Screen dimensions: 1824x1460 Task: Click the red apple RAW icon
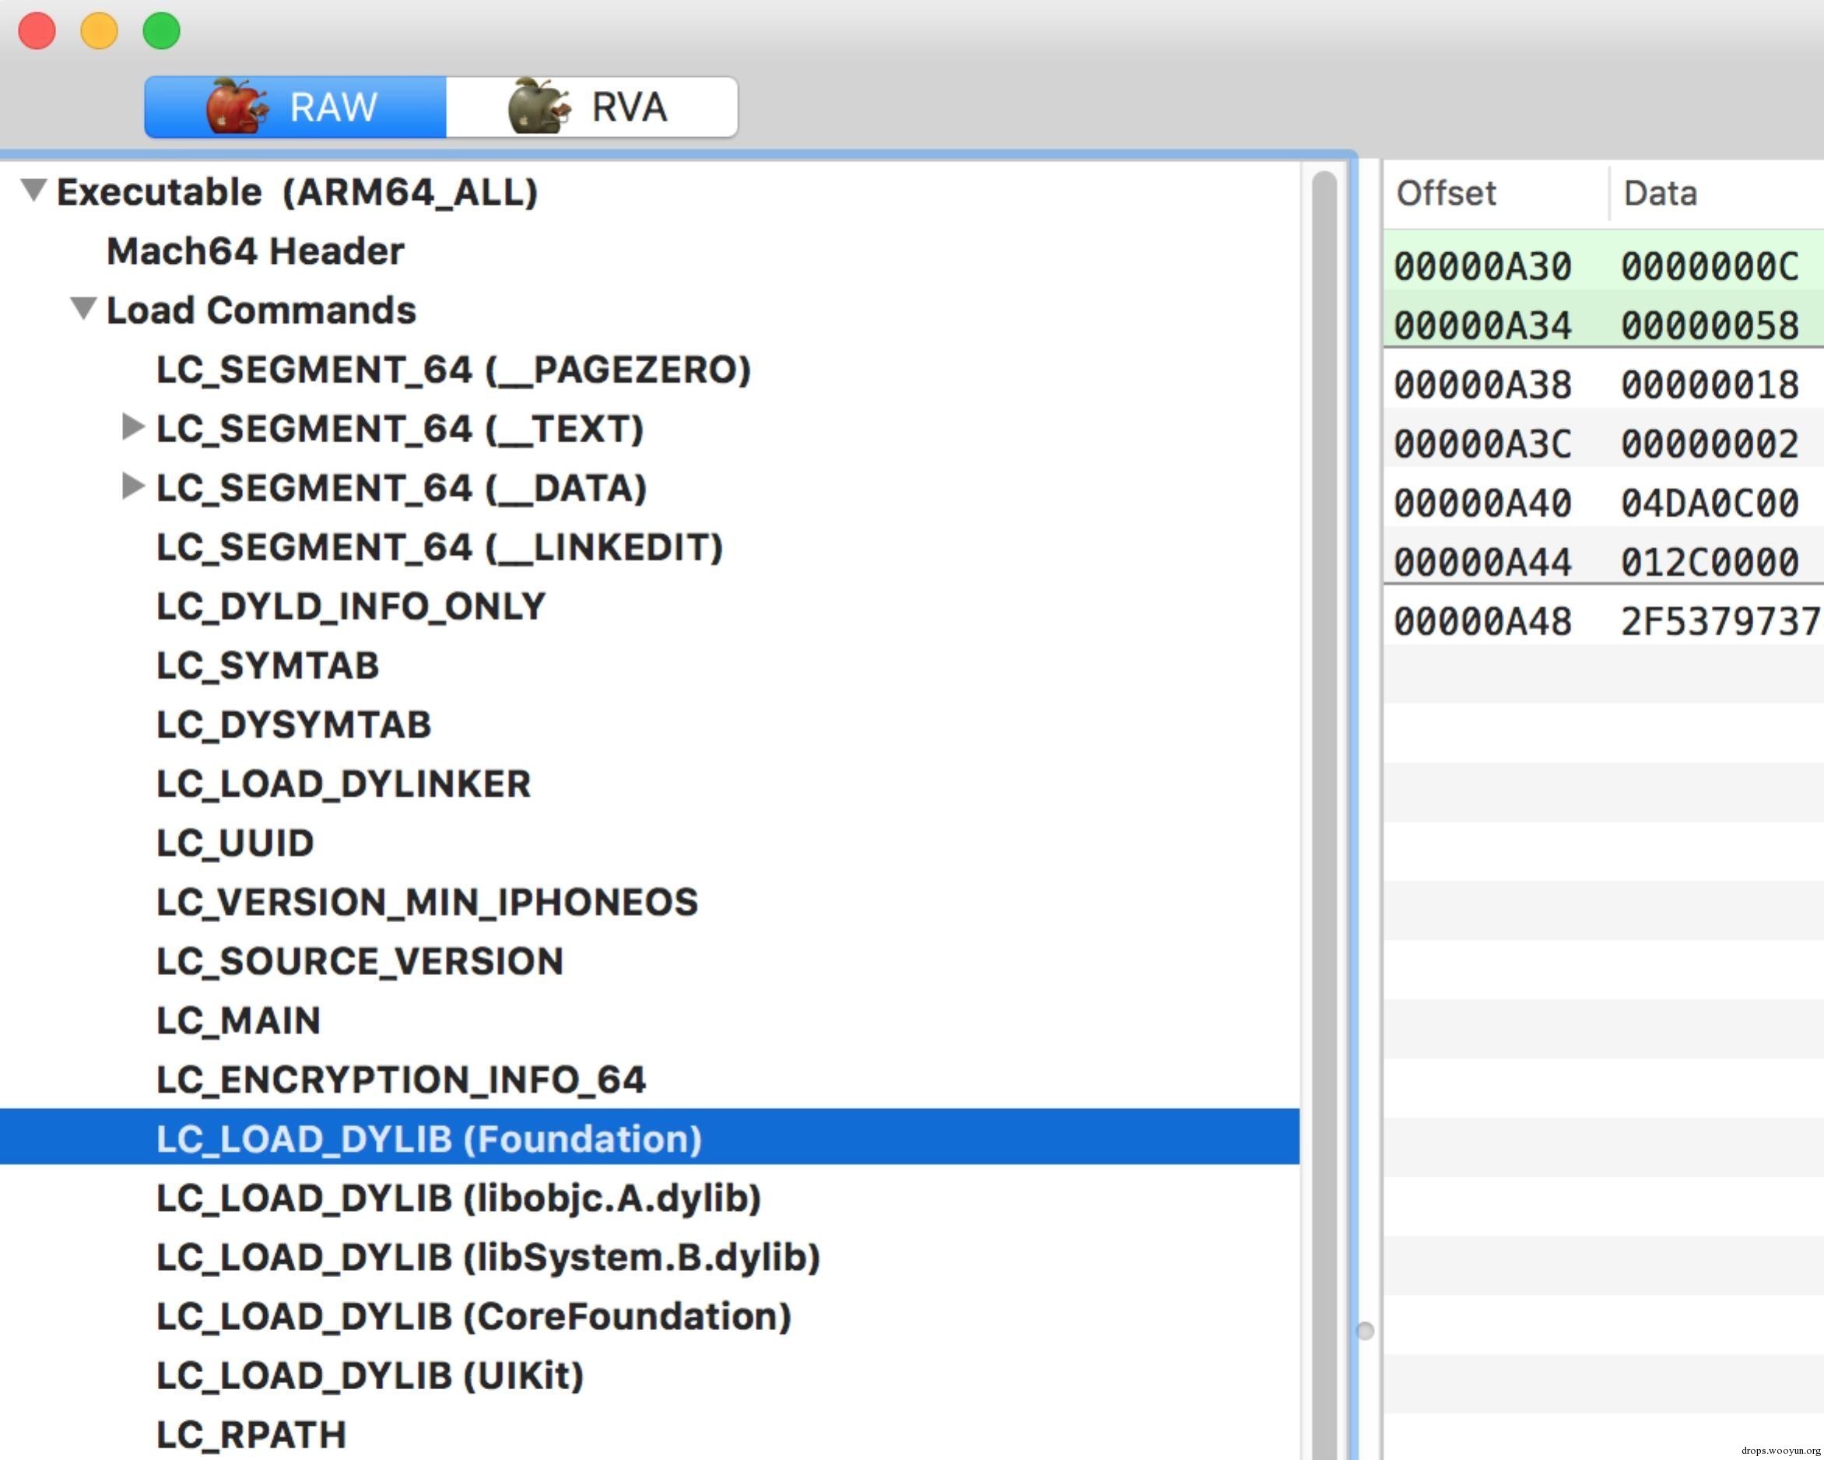(x=236, y=107)
